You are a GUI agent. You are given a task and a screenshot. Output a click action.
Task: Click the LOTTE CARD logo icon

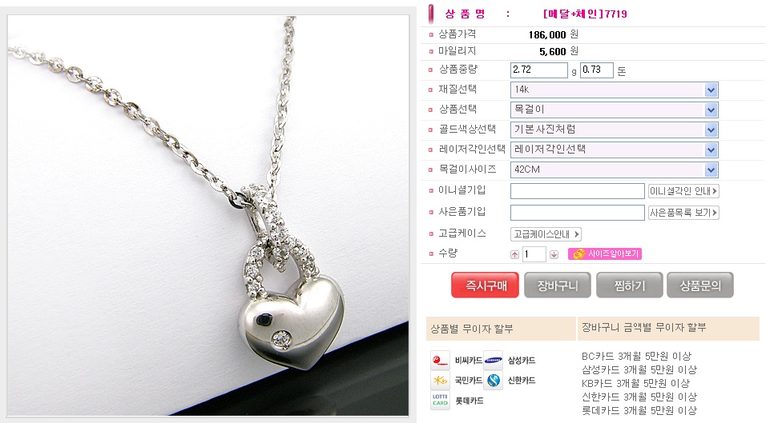[440, 400]
